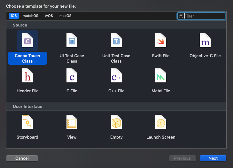The image size is (233, 168).
Task: Open the tvOS templates tab
Action: click(49, 16)
